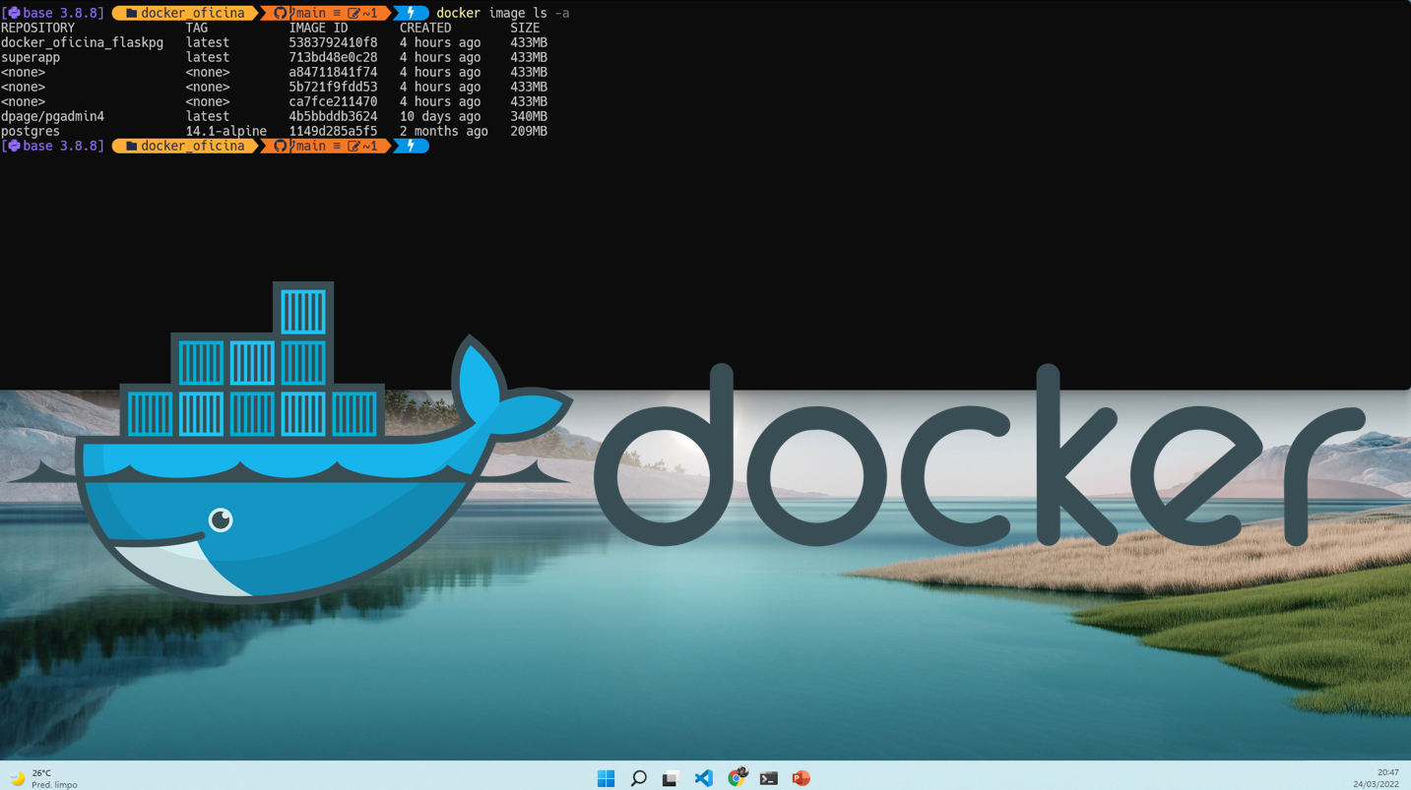The height and width of the screenshot is (790, 1411).
Task: Open Windows Search from the taskbar
Action: (x=638, y=777)
